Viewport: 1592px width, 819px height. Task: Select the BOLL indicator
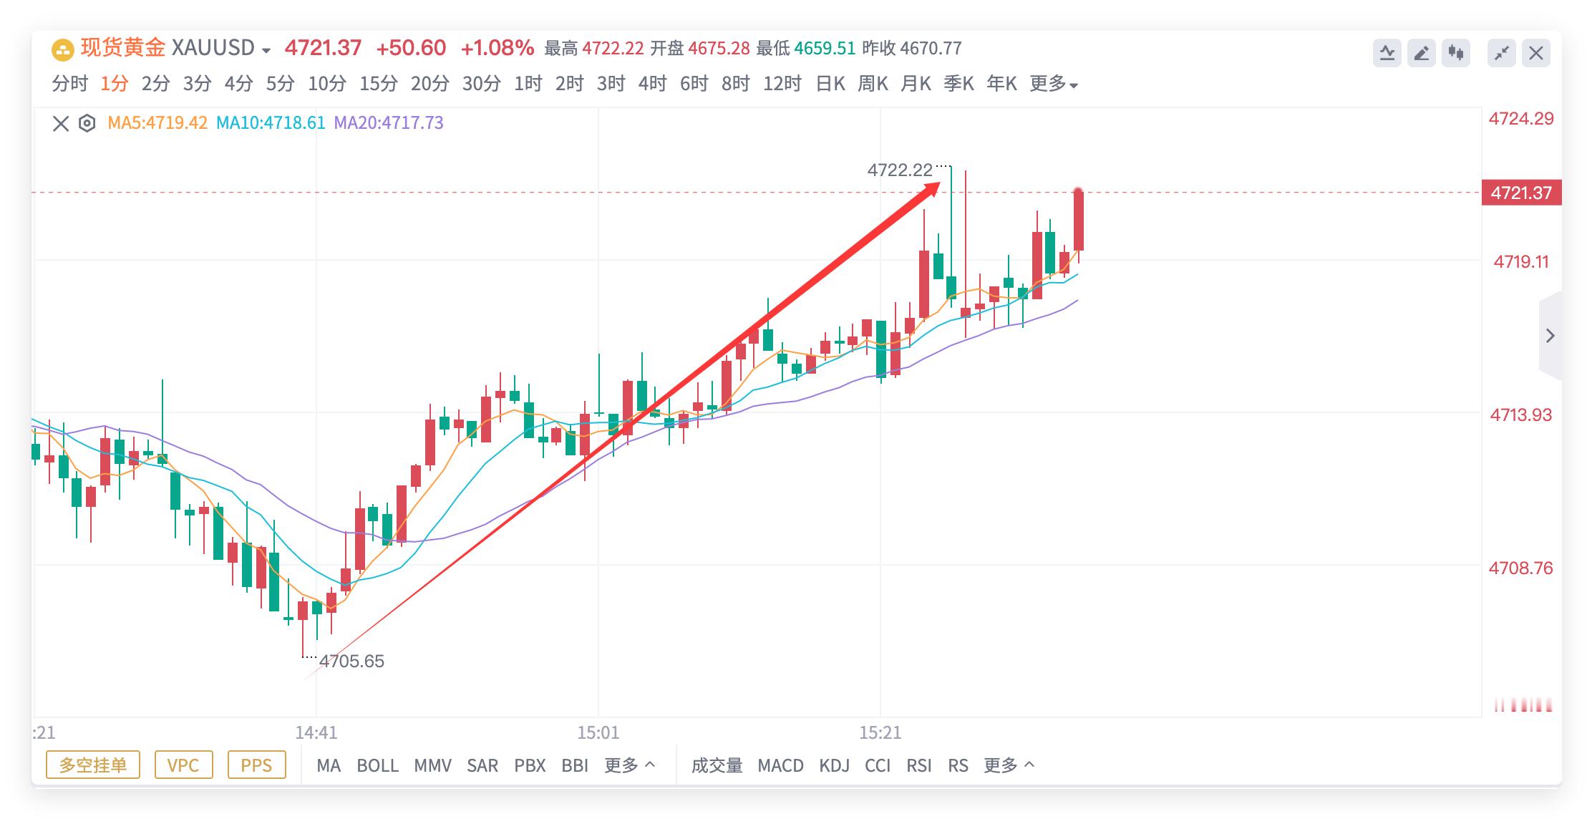379,765
